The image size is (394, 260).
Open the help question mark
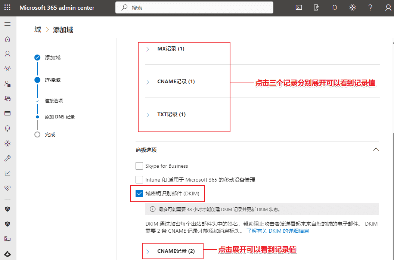coord(370,7)
